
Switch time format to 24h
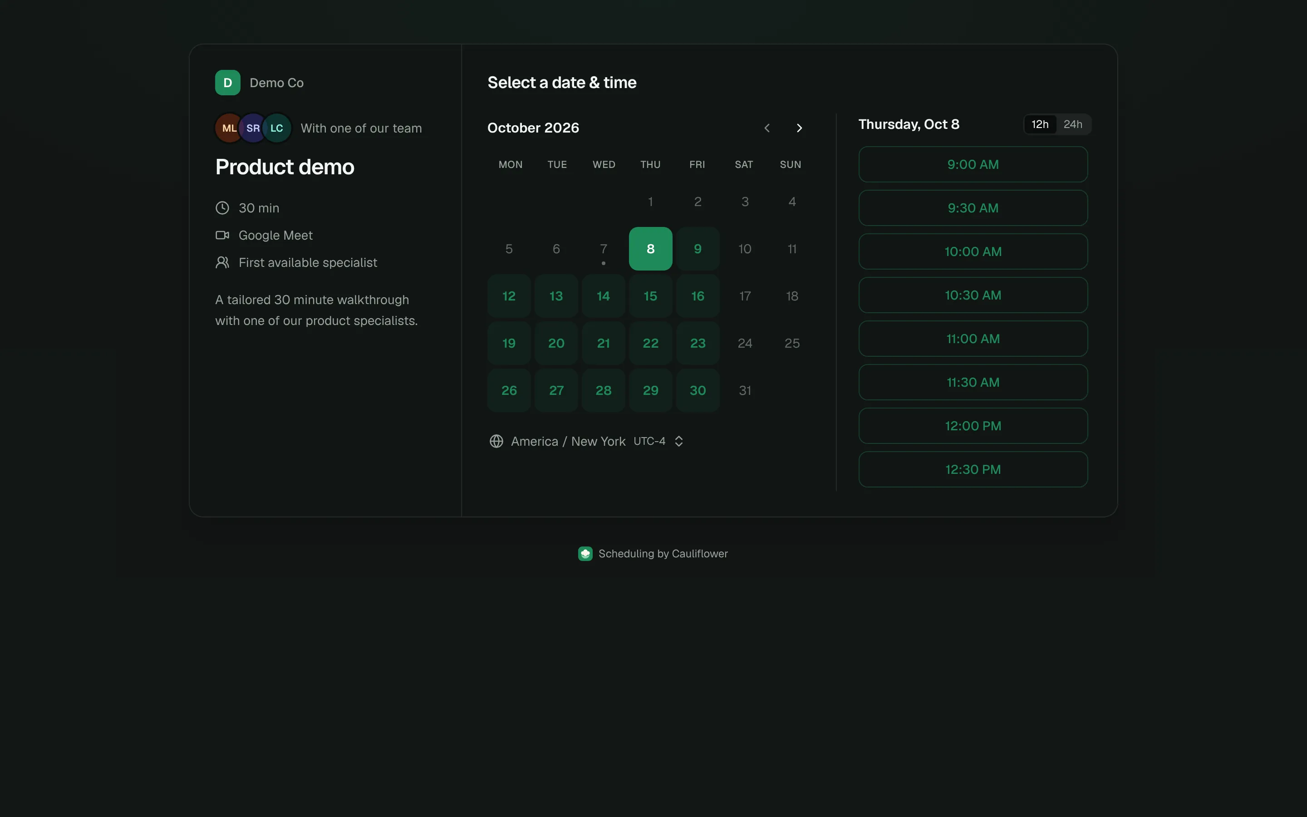(1073, 124)
